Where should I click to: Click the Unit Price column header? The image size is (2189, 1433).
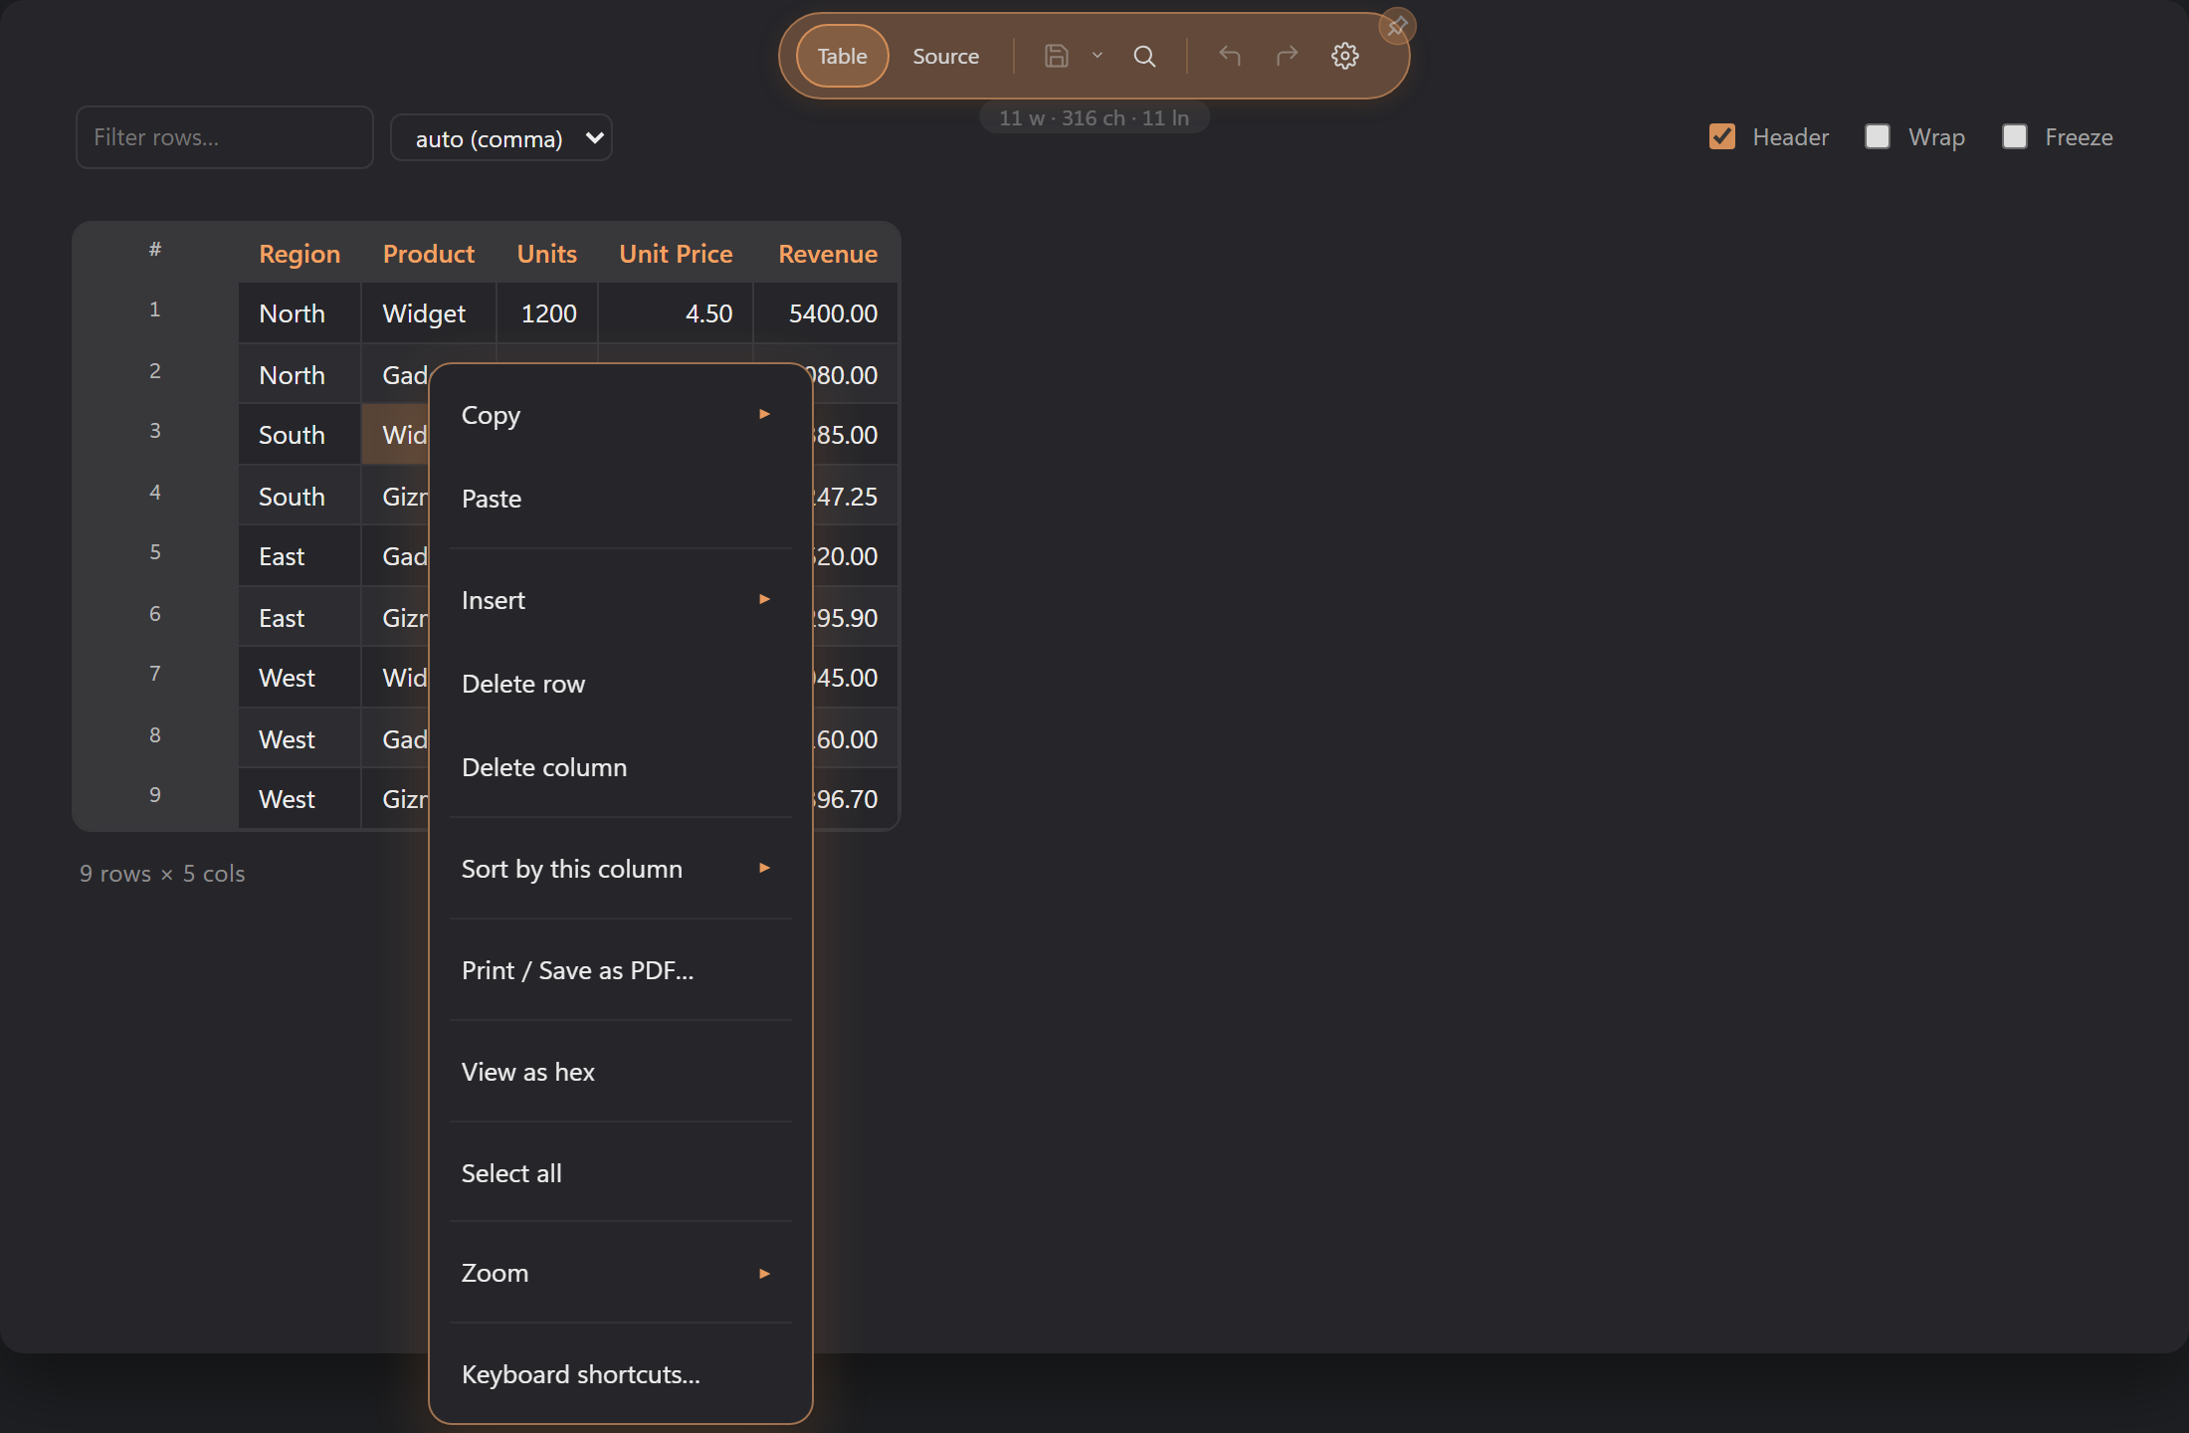pyautogui.click(x=676, y=254)
